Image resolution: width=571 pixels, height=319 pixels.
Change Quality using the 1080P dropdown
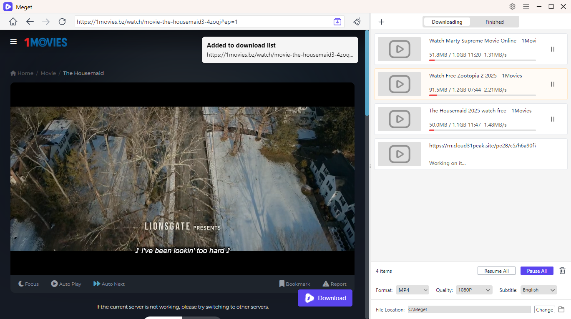coord(474,290)
